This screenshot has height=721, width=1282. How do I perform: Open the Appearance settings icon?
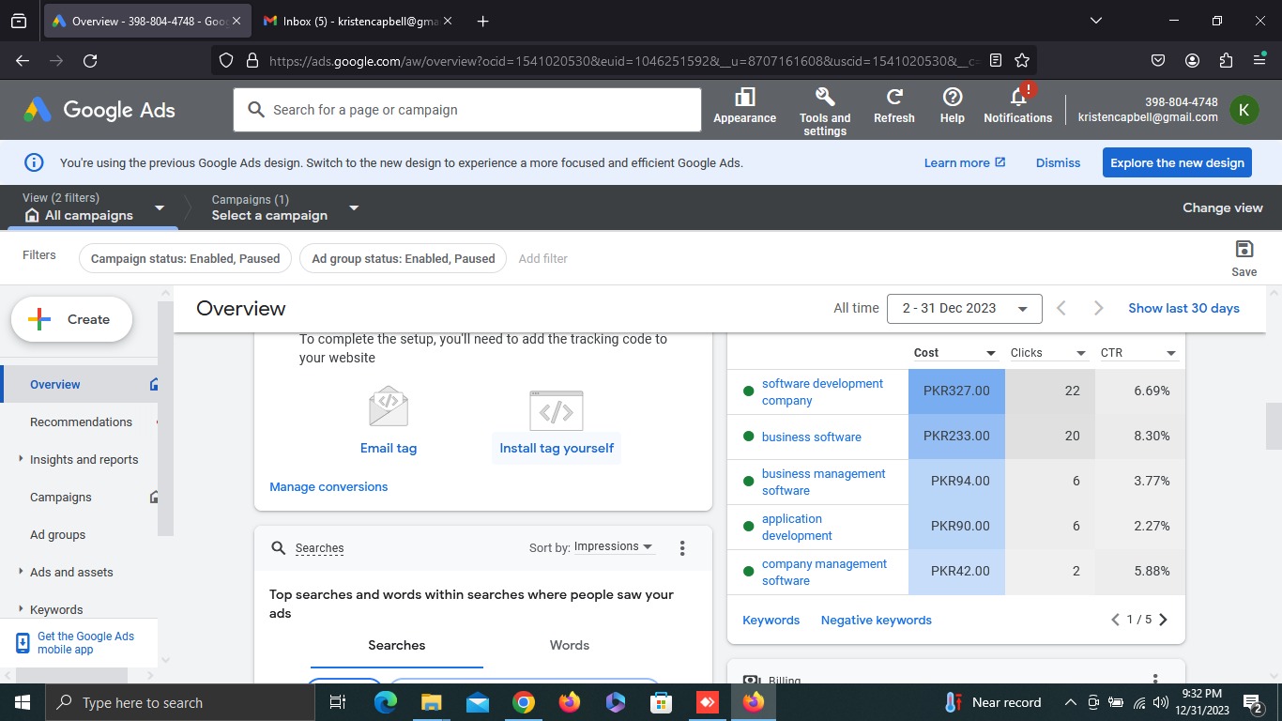pos(744,107)
